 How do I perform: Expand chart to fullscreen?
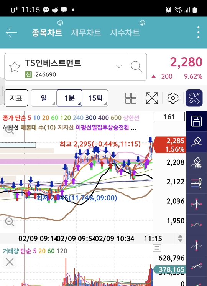pos(152,98)
